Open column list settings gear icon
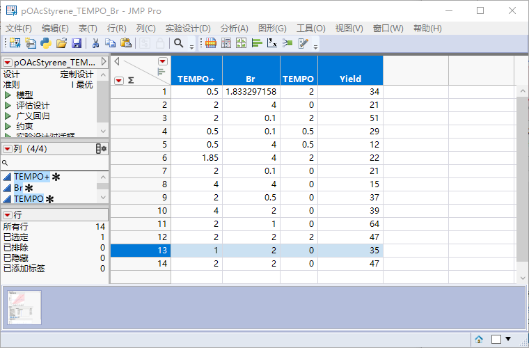 click(x=102, y=149)
